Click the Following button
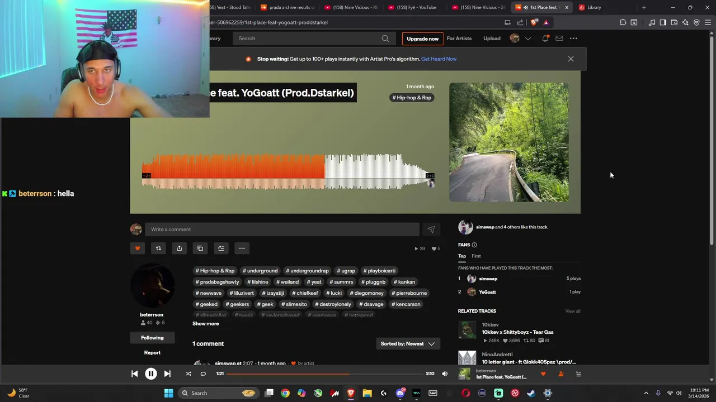 click(x=152, y=338)
